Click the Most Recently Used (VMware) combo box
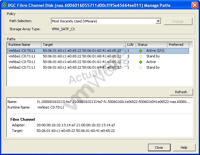This screenshot has height=155, width=200. coord(106,21)
